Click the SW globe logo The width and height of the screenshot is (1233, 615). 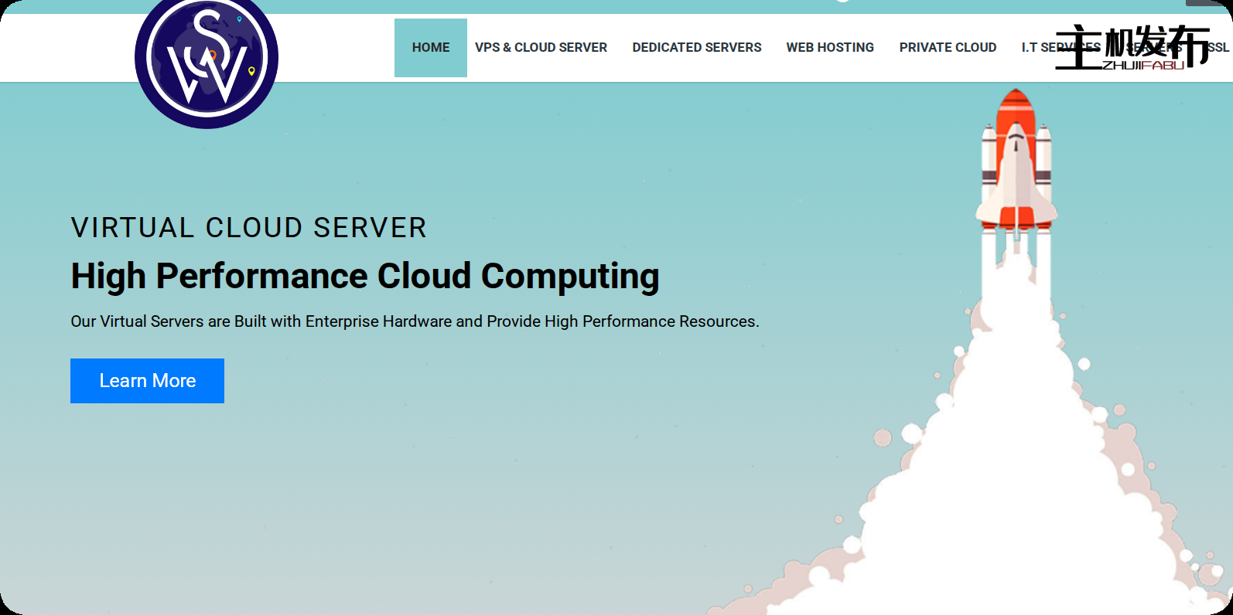(x=206, y=59)
